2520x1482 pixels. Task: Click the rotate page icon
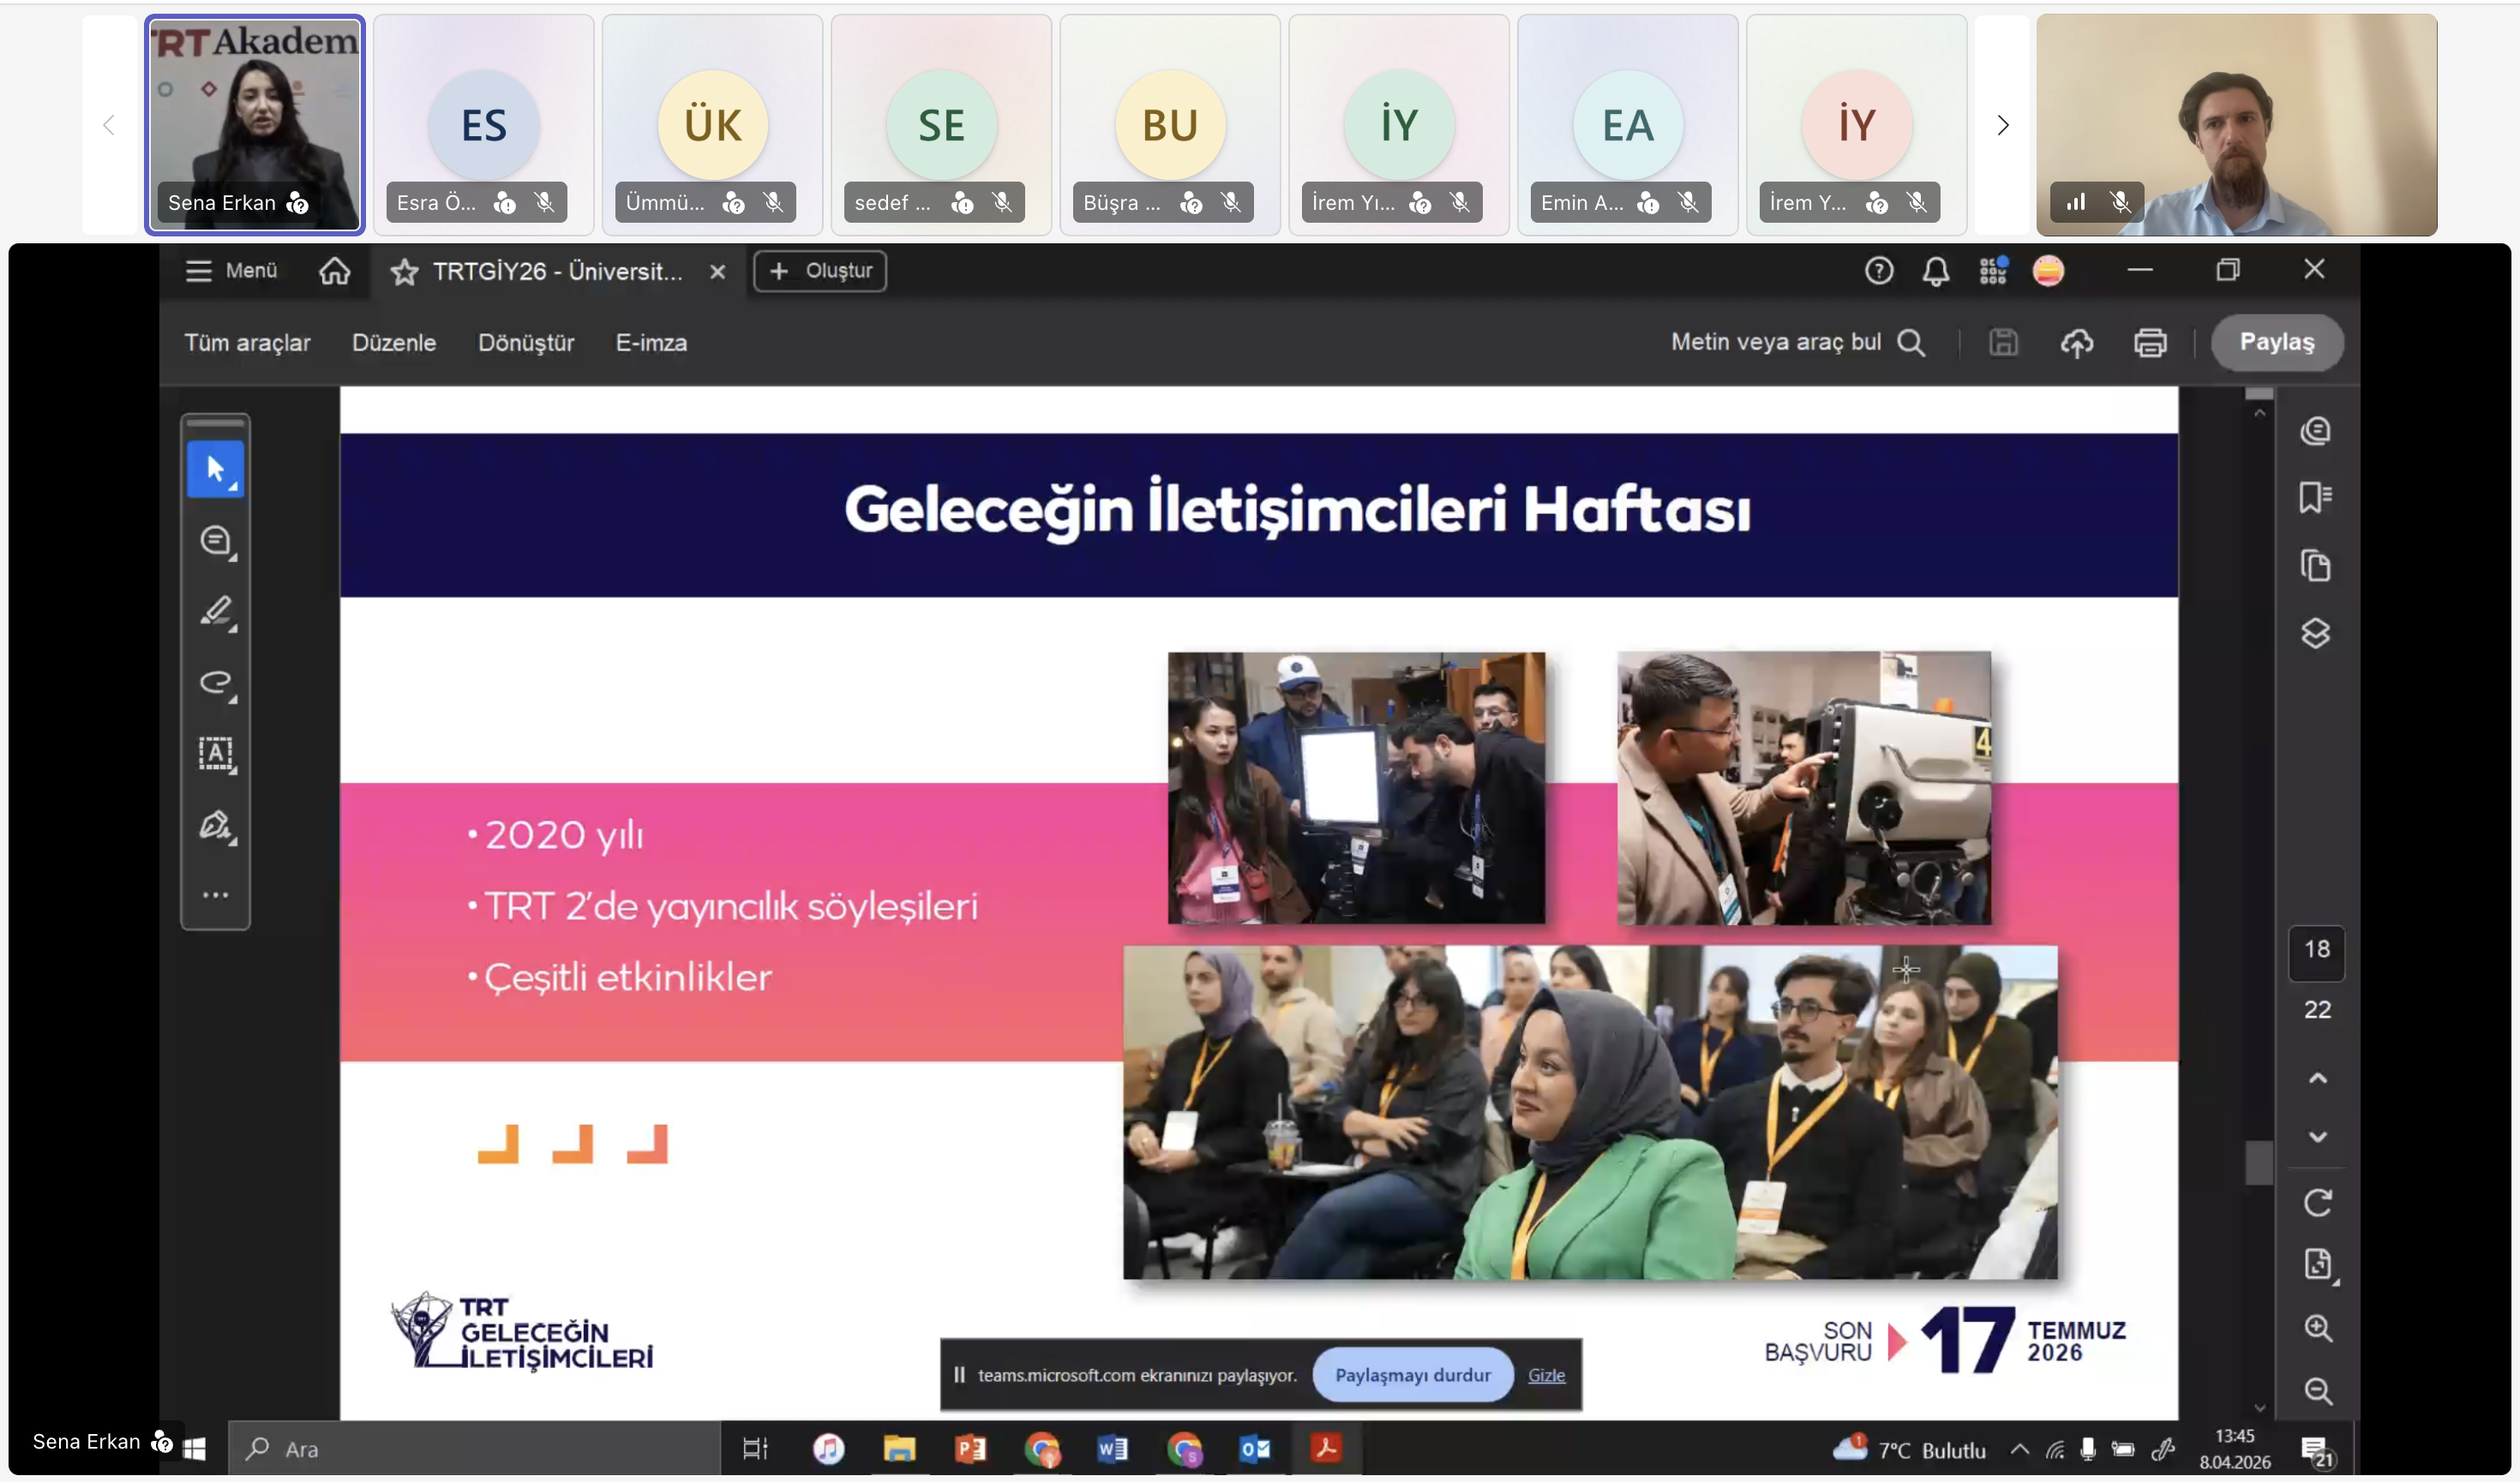click(2317, 1202)
